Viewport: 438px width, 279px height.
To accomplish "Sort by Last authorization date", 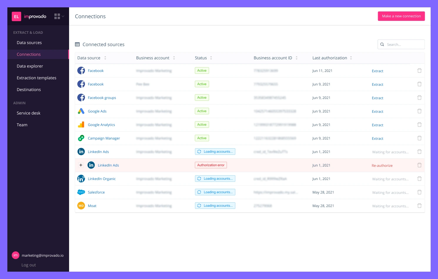I will [x=351, y=58].
